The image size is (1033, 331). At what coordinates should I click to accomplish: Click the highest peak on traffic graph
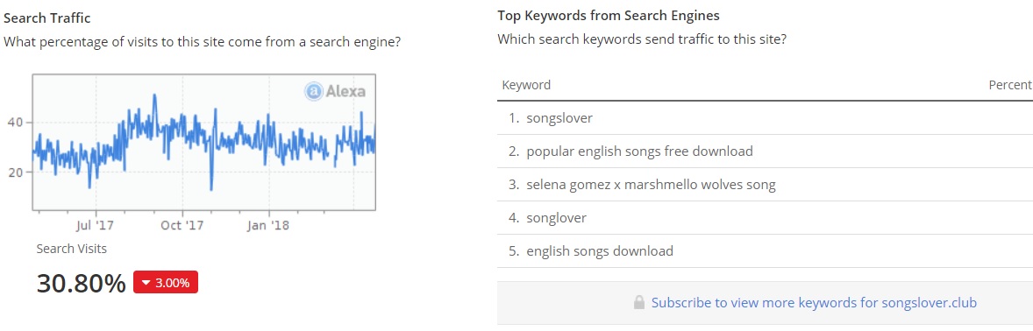(x=154, y=96)
